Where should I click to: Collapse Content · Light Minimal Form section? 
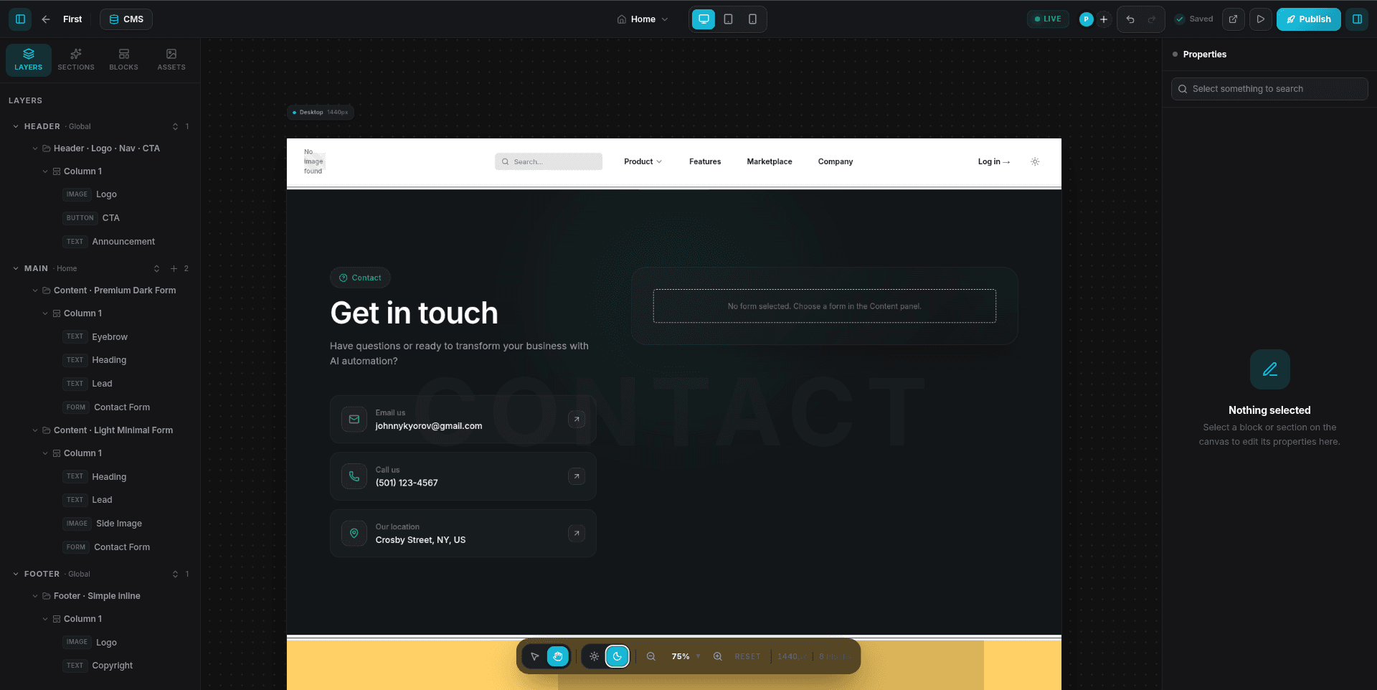35,430
